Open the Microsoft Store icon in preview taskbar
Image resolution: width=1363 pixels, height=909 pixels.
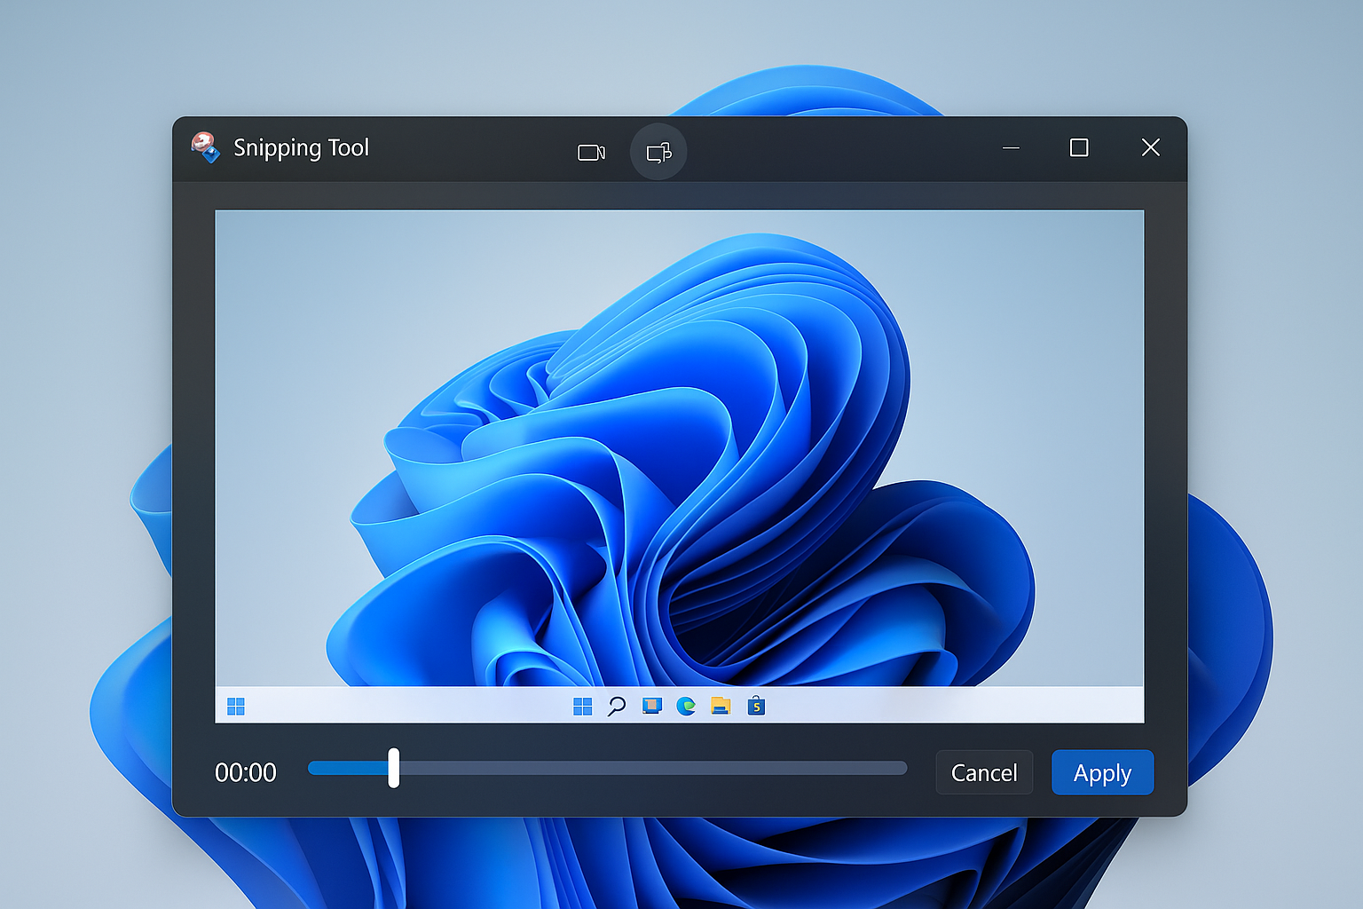(x=756, y=706)
